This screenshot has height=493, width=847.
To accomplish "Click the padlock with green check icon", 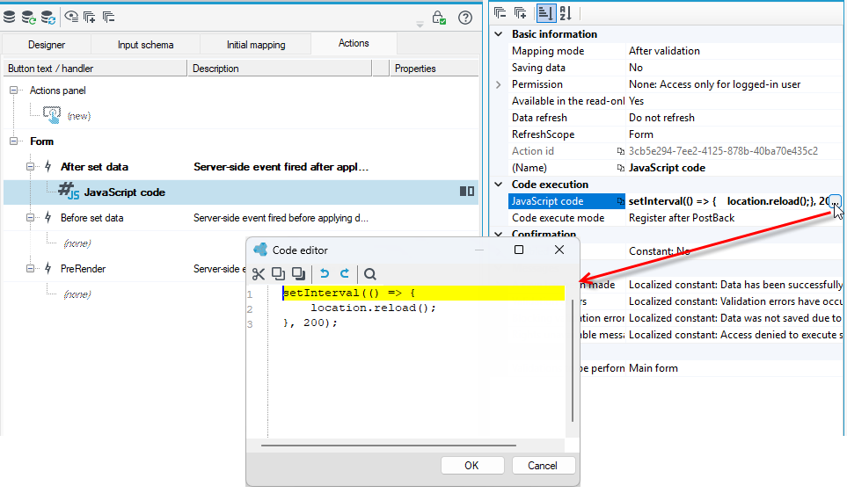I will (439, 18).
